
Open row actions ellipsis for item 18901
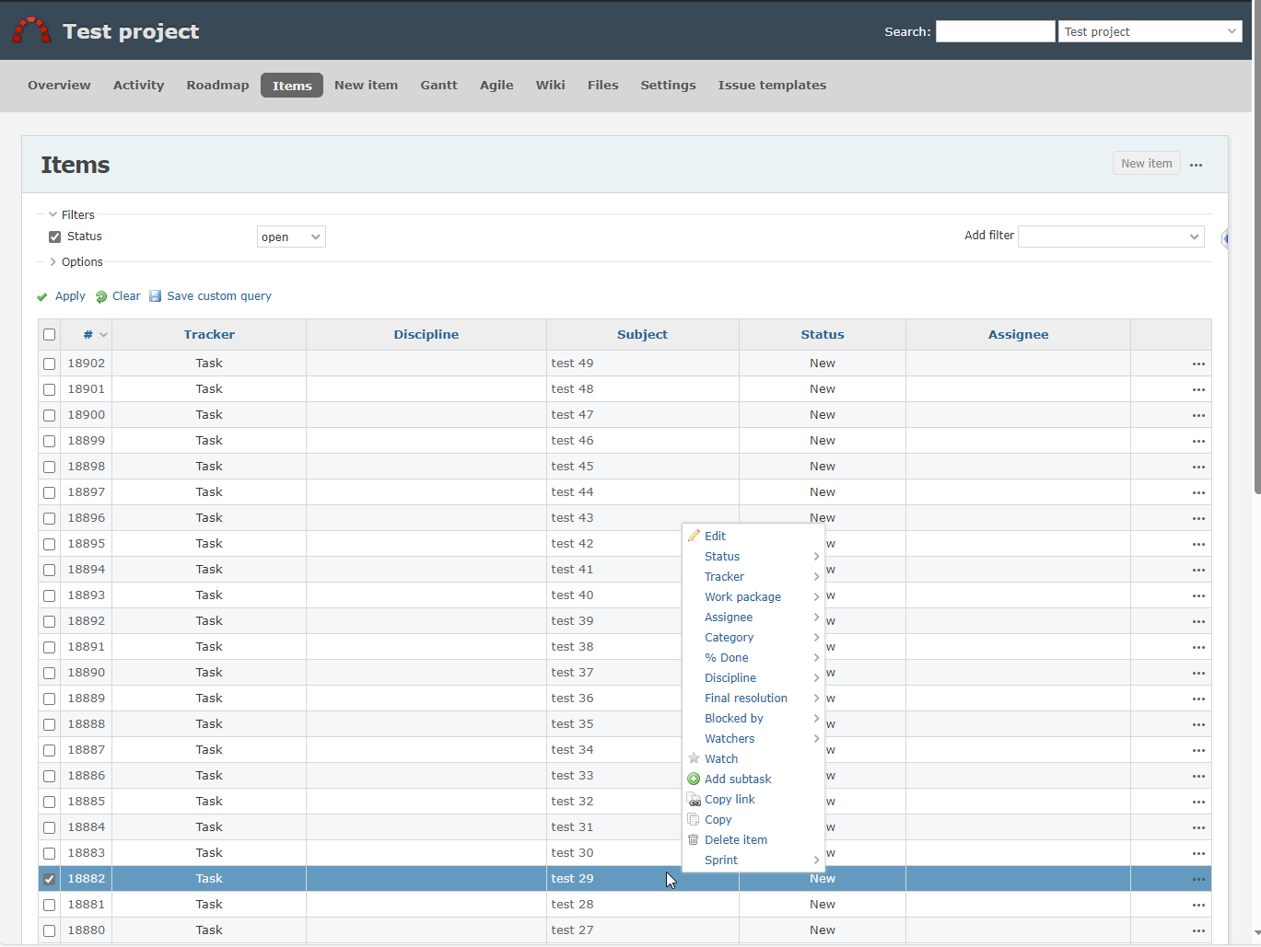click(1198, 389)
